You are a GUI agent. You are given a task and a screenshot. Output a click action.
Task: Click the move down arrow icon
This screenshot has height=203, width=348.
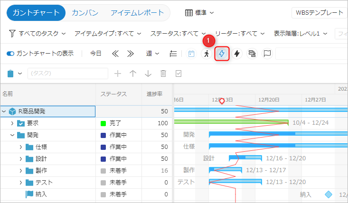(148, 74)
